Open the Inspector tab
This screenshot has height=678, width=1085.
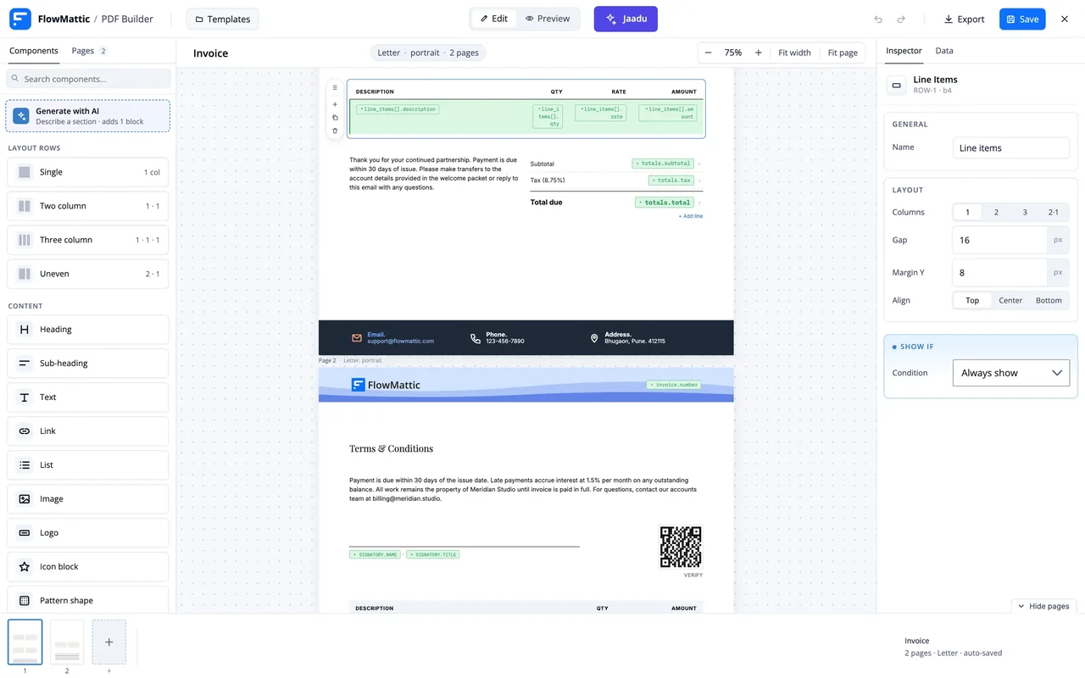904,51
